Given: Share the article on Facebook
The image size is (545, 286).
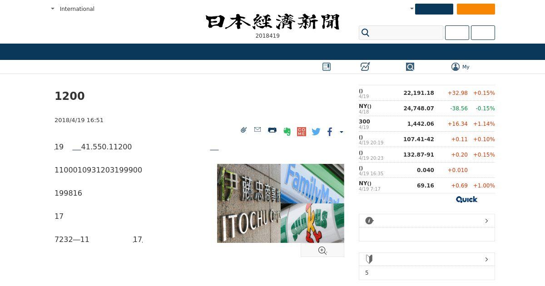Looking at the screenshot, I should [330, 132].
